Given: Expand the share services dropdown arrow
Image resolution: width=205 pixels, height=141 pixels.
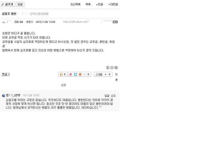Looking at the screenshot, I should click(x=84, y=74).
